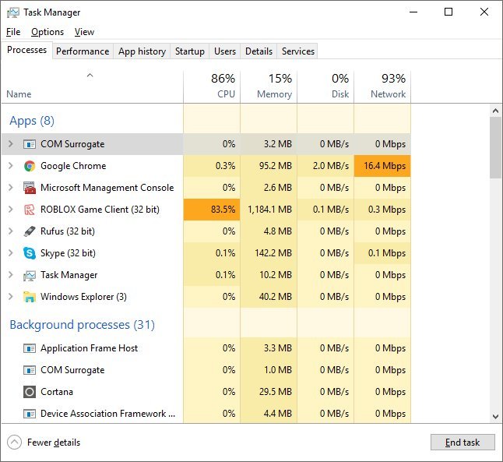
Task: Sort processes by Memory column
Action: (x=269, y=86)
